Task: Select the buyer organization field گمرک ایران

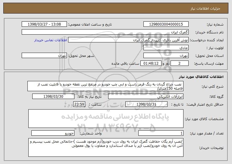Action: (x=105, y=32)
